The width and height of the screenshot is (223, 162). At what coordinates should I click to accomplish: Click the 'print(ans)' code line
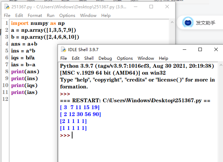click(x=25, y=72)
